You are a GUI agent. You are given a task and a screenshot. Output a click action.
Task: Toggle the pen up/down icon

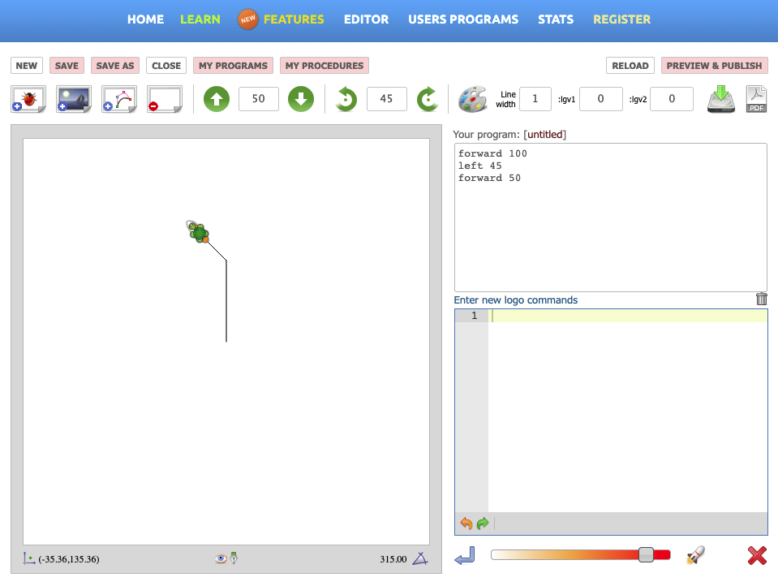click(234, 558)
